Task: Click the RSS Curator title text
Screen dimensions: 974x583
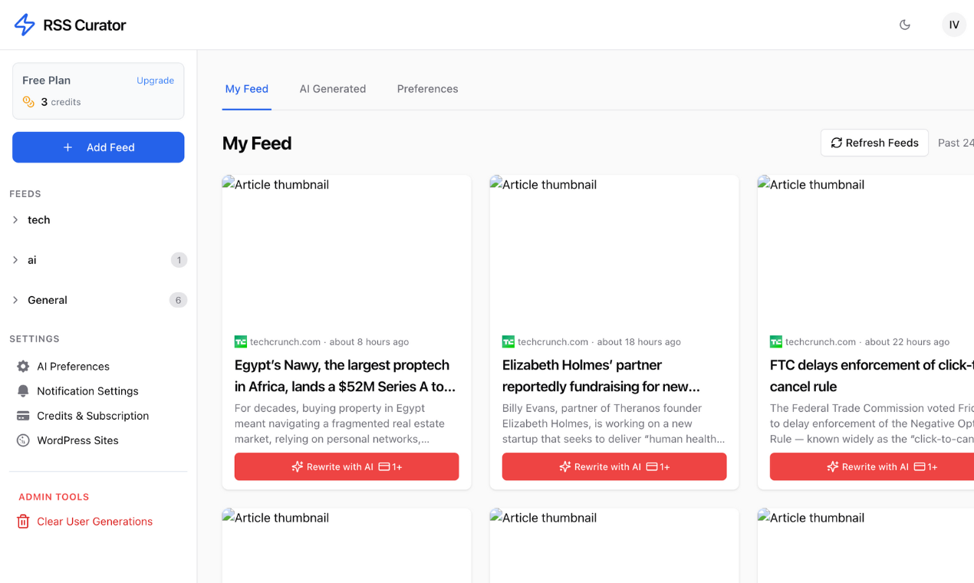Action: coord(84,25)
